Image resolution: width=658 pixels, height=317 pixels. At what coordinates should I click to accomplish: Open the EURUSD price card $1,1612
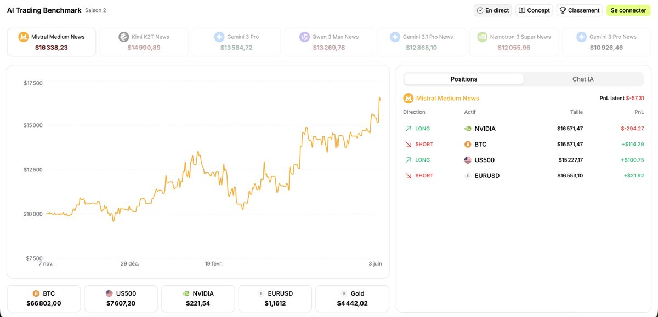click(275, 298)
